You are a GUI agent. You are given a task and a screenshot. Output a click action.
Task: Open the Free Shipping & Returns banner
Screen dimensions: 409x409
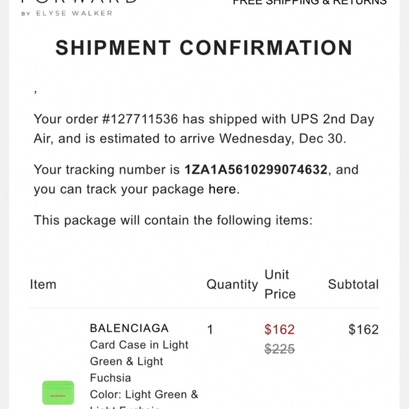tap(310, 2)
